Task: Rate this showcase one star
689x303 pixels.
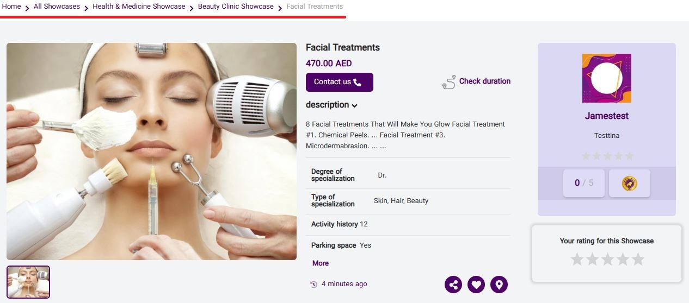Action: 577,260
